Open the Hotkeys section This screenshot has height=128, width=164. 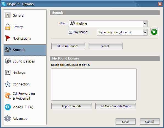[25, 73]
